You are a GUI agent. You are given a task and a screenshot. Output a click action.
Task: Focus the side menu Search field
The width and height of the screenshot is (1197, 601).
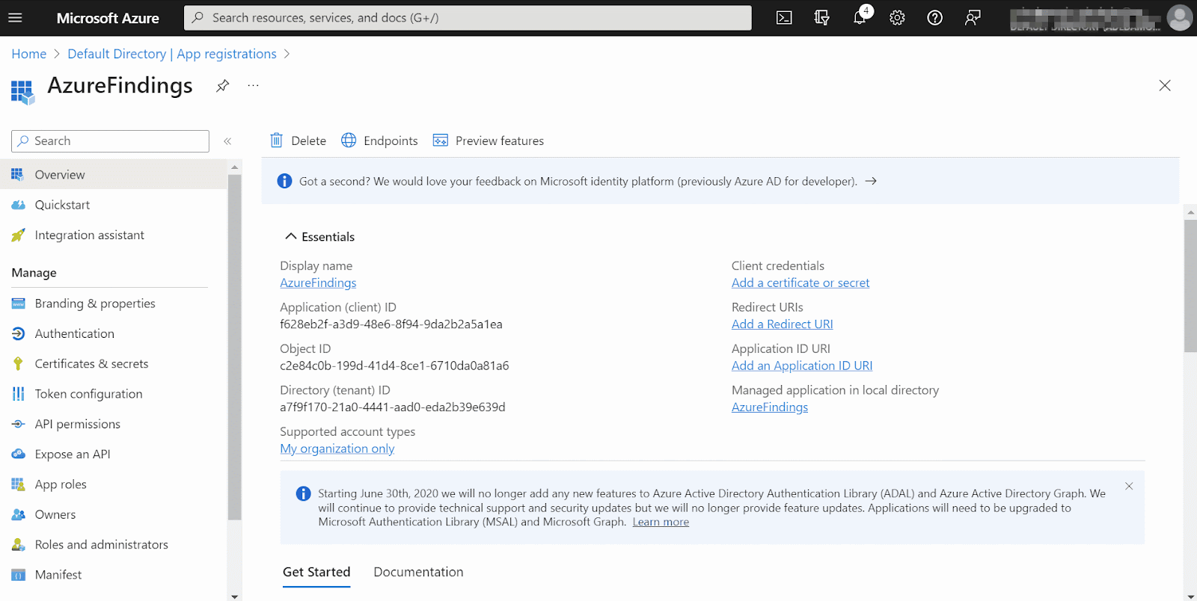point(110,141)
